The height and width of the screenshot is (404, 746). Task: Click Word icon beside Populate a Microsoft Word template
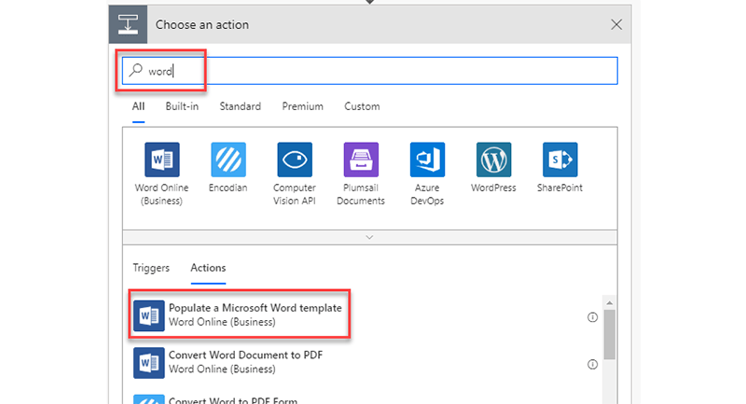tap(149, 315)
